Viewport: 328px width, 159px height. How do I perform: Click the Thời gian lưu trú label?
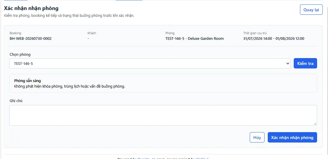[x=255, y=33]
